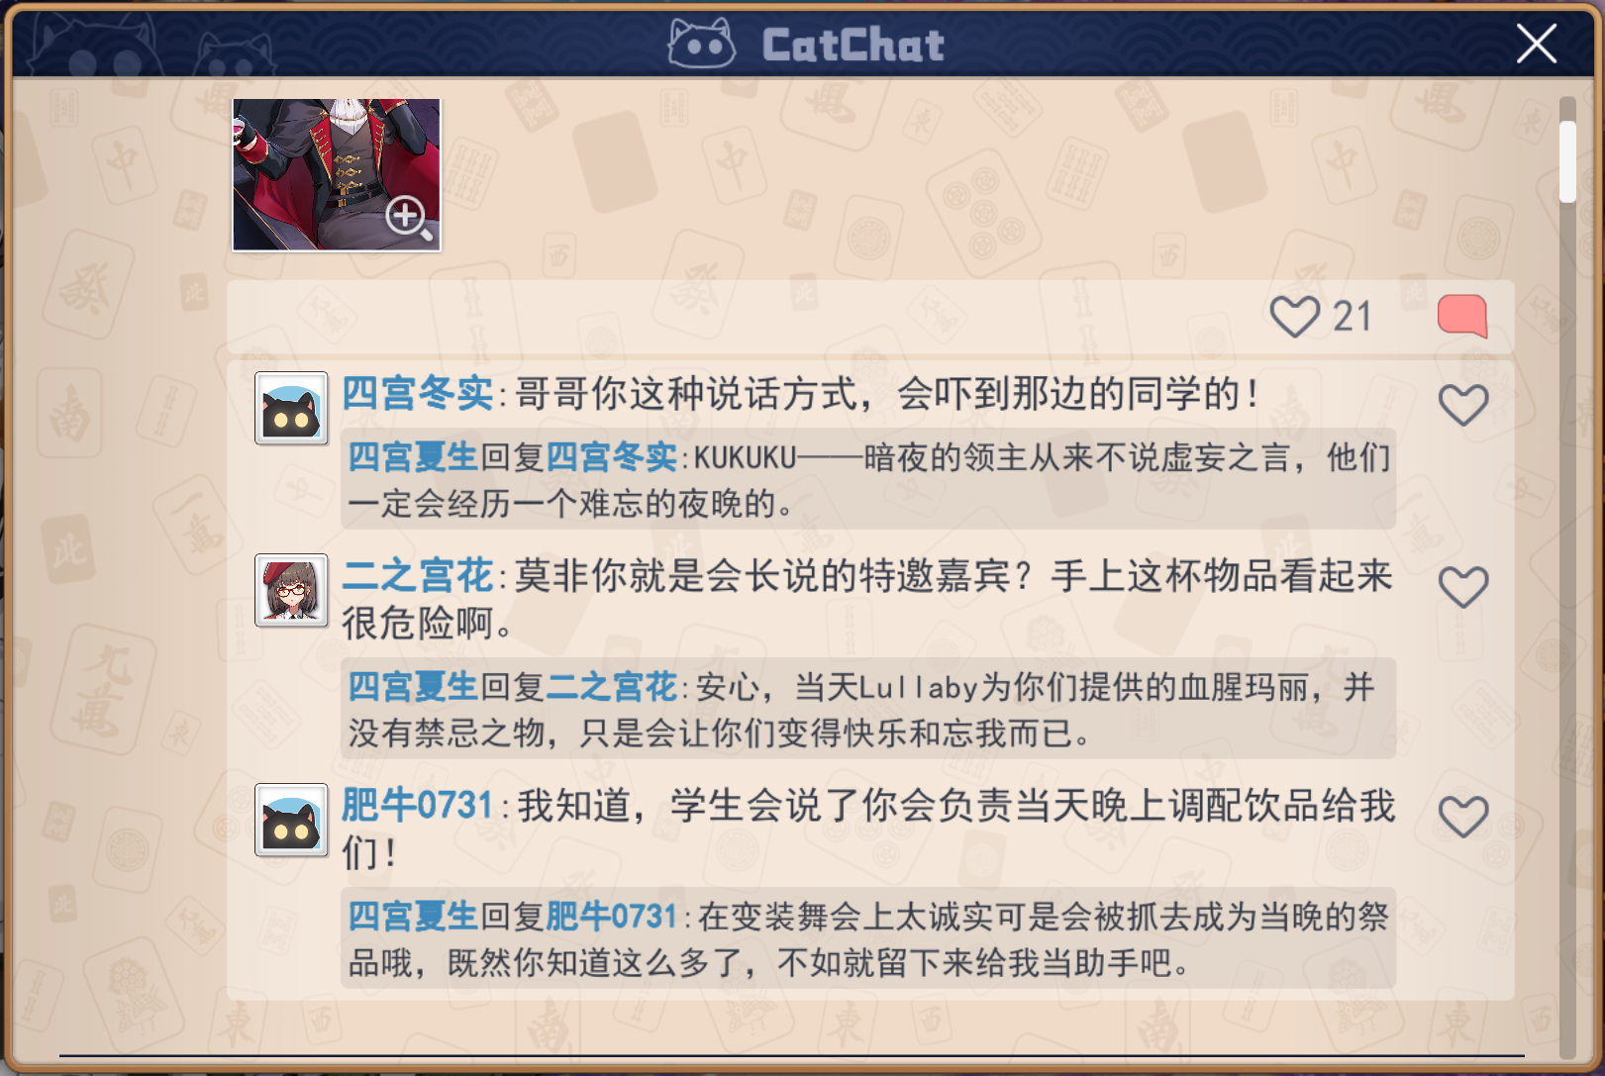Like 四宫冬实's comment
Viewport: 1605px width, 1076px height.
(1463, 405)
